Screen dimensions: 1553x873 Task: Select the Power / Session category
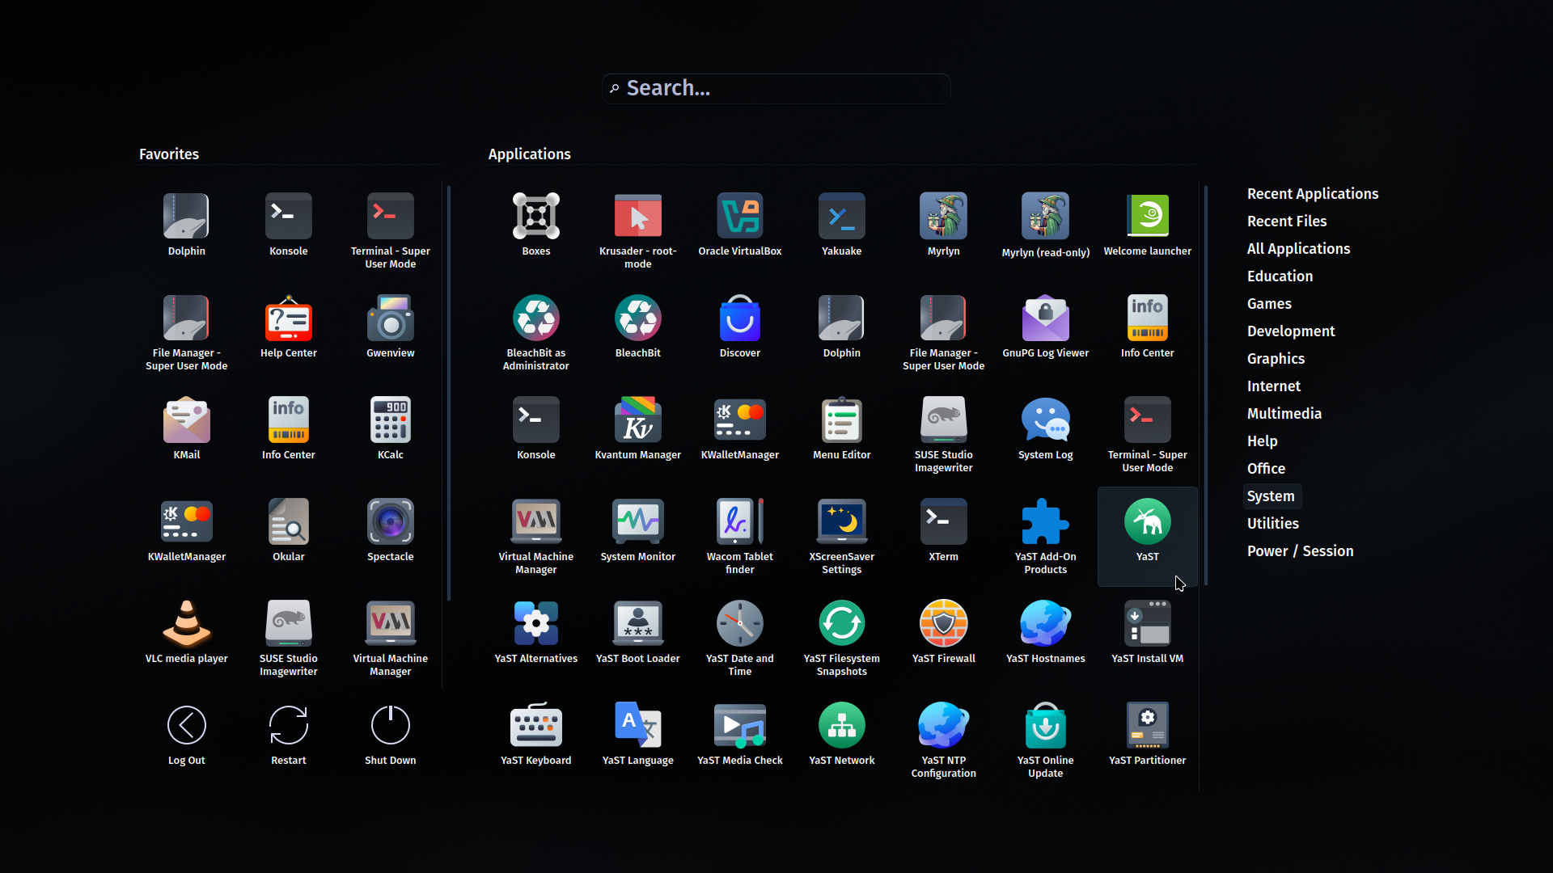1300,551
